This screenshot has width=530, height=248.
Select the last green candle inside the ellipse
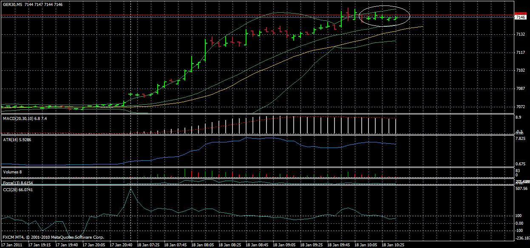pyautogui.click(x=396, y=18)
